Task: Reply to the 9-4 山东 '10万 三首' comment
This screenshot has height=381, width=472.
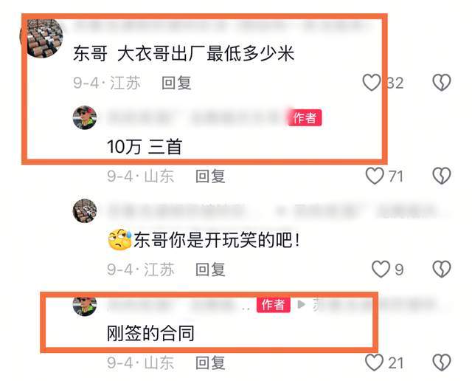Action: pyautogui.click(x=210, y=176)
